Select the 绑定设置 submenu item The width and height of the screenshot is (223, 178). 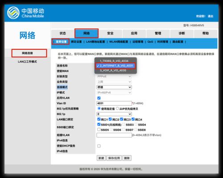[x=76, y=42]
